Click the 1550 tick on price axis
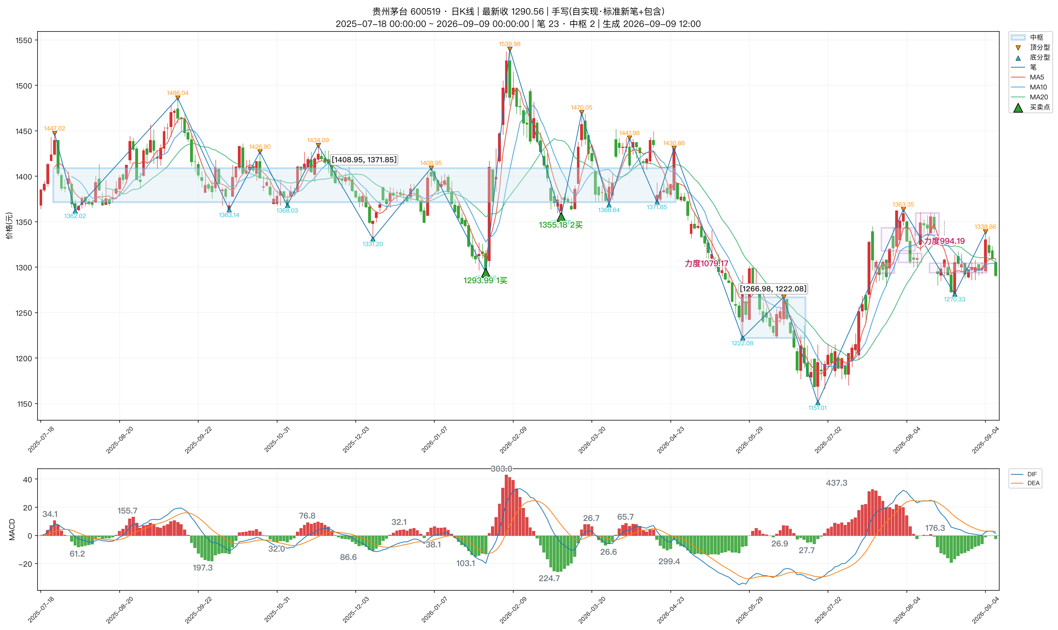1058x630 pixels. pos(24,40)
